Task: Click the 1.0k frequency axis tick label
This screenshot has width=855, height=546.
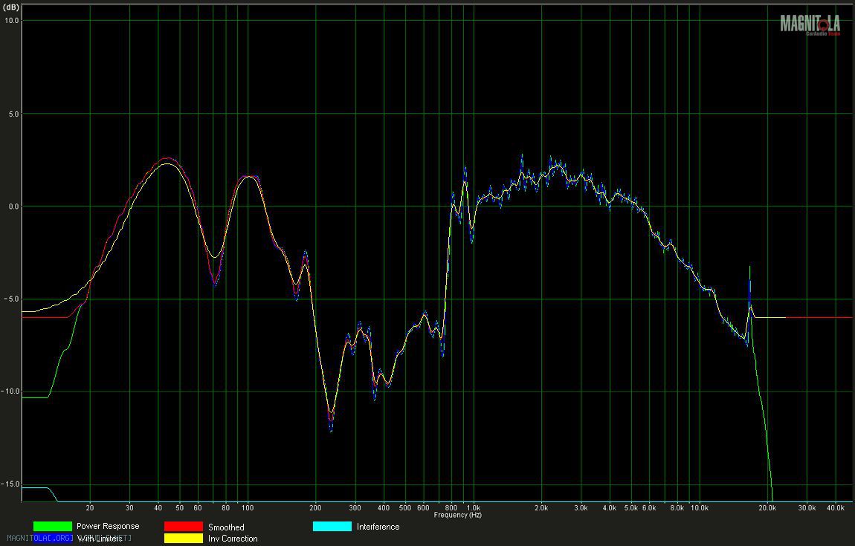Action: pyautogui.click(x=473, y=508)
